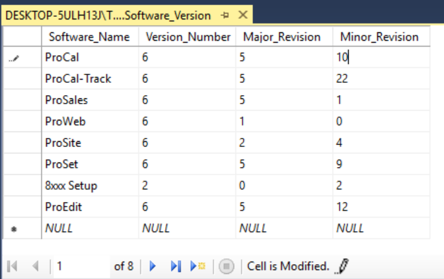The width and height of the screenshot is (444, 279).
Task: Click NULL cell under Version_Number
Action: point(187,229)
